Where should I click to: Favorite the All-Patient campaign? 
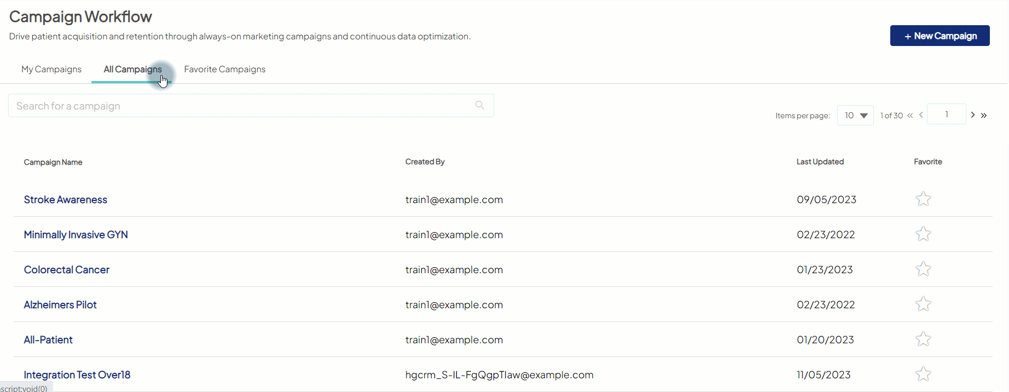click(923, 339)
